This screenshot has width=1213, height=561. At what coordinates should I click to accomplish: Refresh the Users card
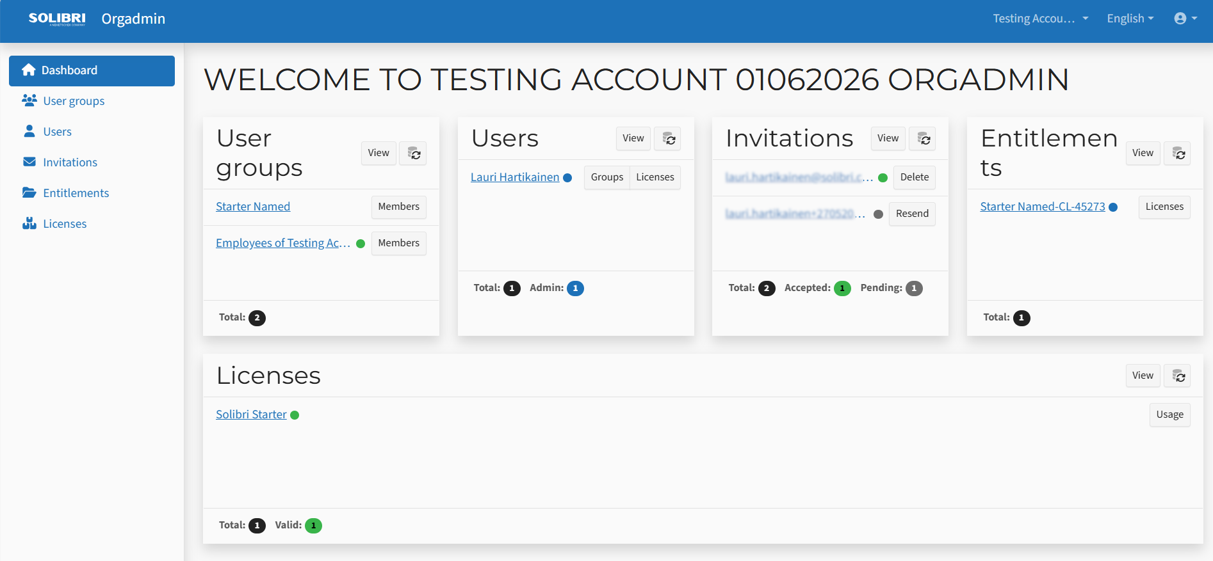pos(667,139)
